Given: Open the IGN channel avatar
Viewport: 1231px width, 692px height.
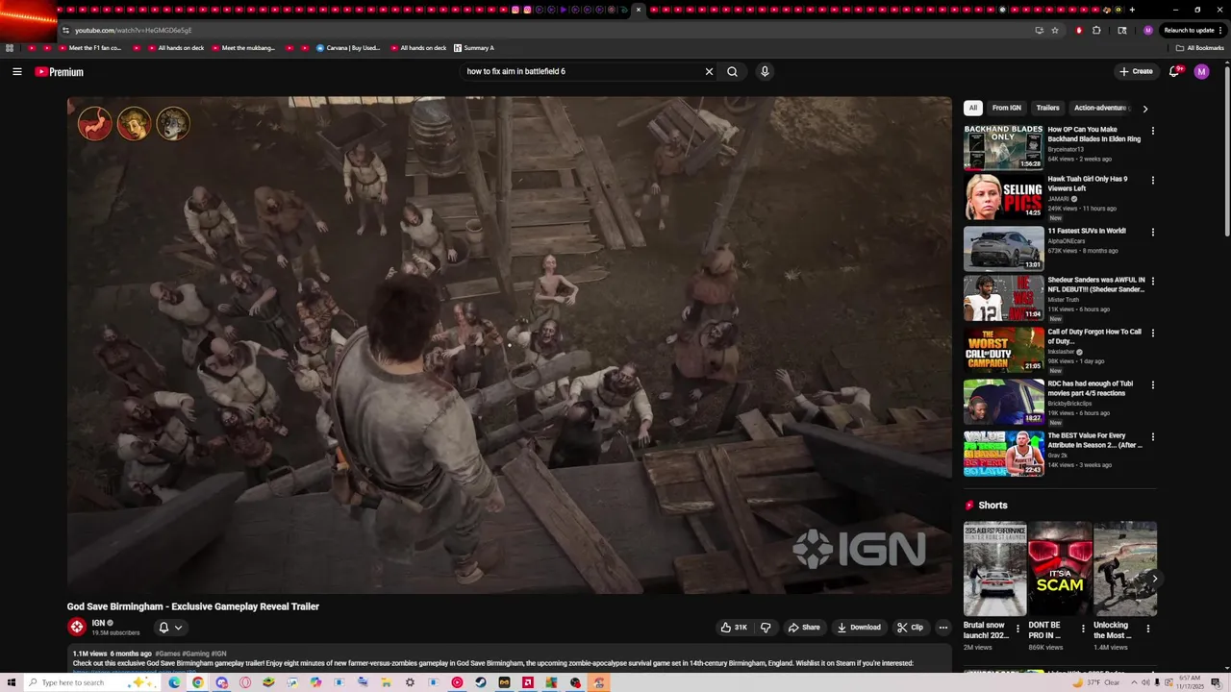Looking at the screenshot, I should point(77,627).
